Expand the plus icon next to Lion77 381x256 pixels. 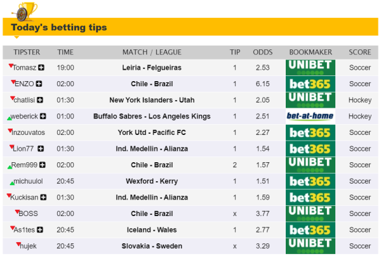click(41, 149)
